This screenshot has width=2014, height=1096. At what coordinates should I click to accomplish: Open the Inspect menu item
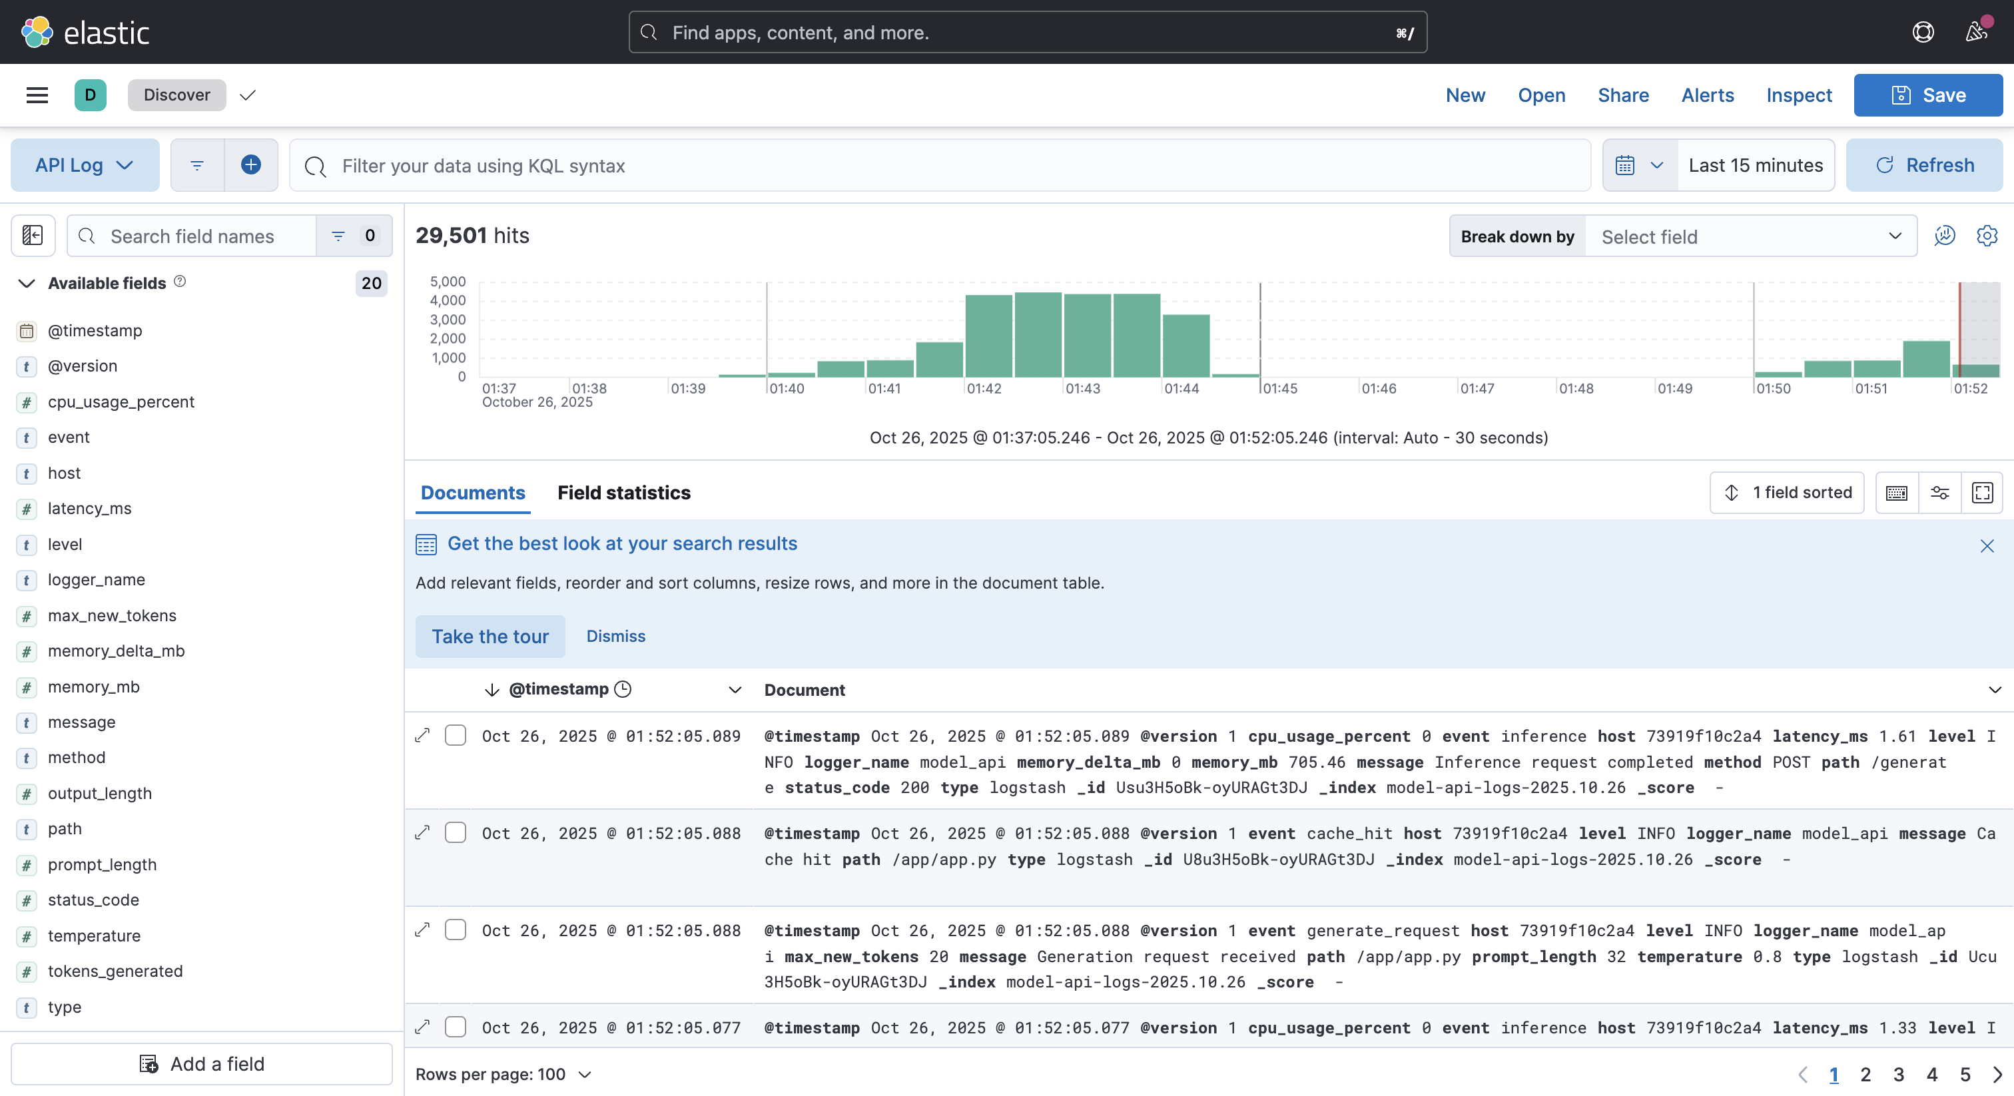[1798, 95]
